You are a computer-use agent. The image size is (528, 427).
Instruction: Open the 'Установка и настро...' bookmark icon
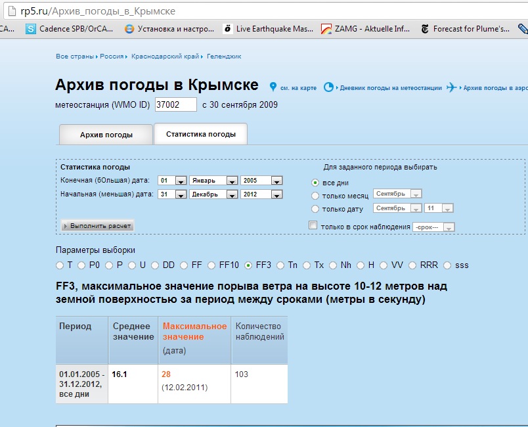tap(129, 29)
